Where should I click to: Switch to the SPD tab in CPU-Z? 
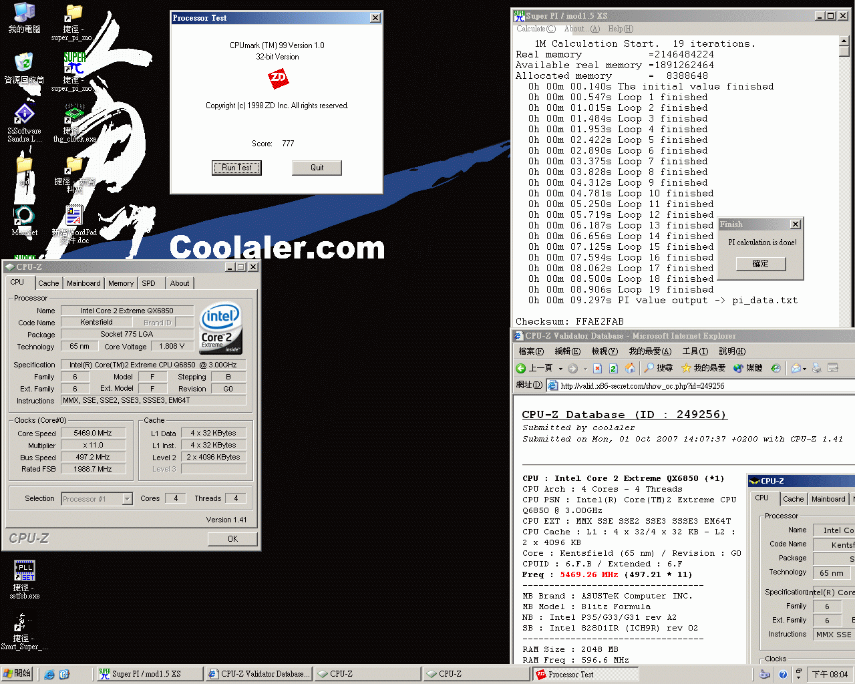click(149, 283)
